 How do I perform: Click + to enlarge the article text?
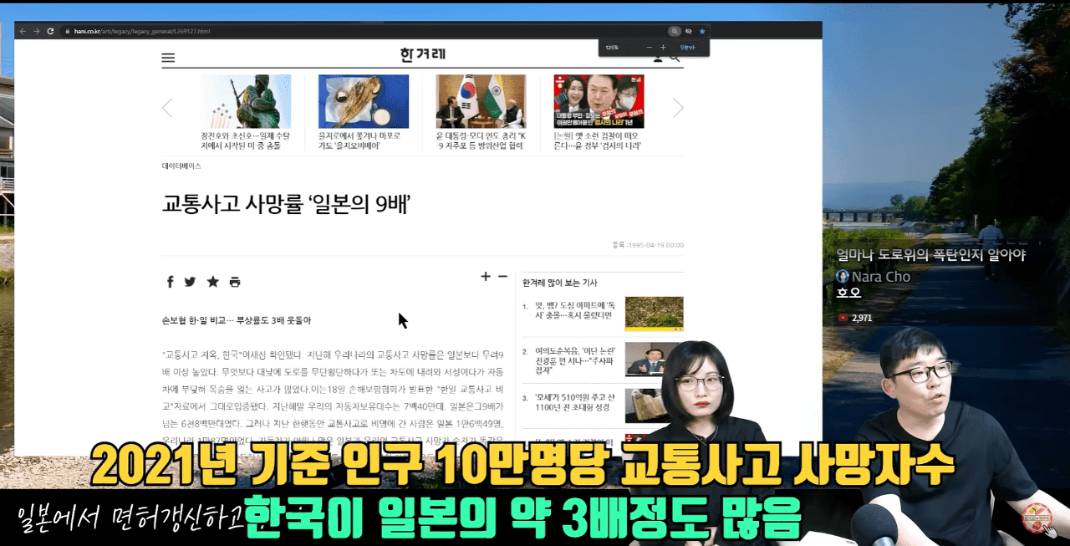tap(484, 276)
